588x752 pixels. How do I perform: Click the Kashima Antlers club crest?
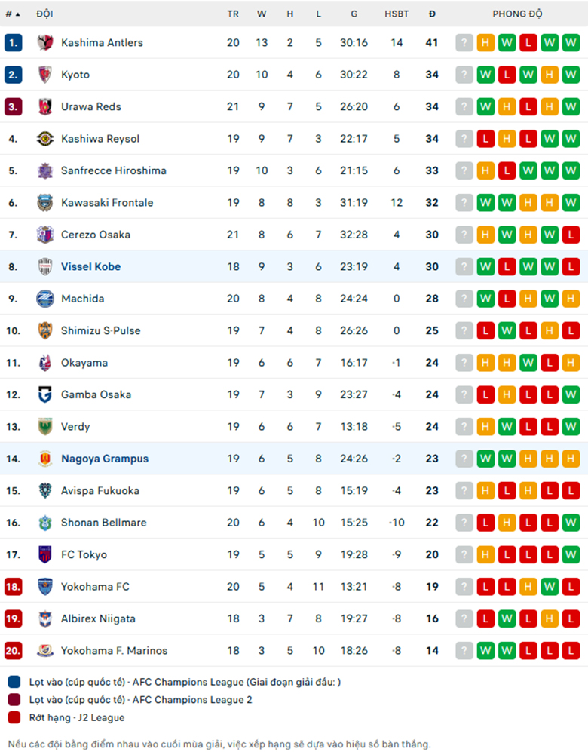[x=45, y=43]
